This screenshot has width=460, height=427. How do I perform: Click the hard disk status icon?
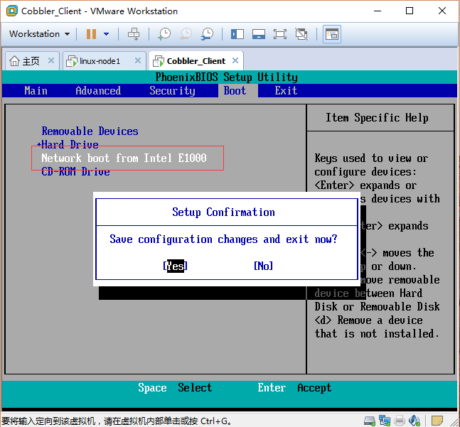(369, 421)
